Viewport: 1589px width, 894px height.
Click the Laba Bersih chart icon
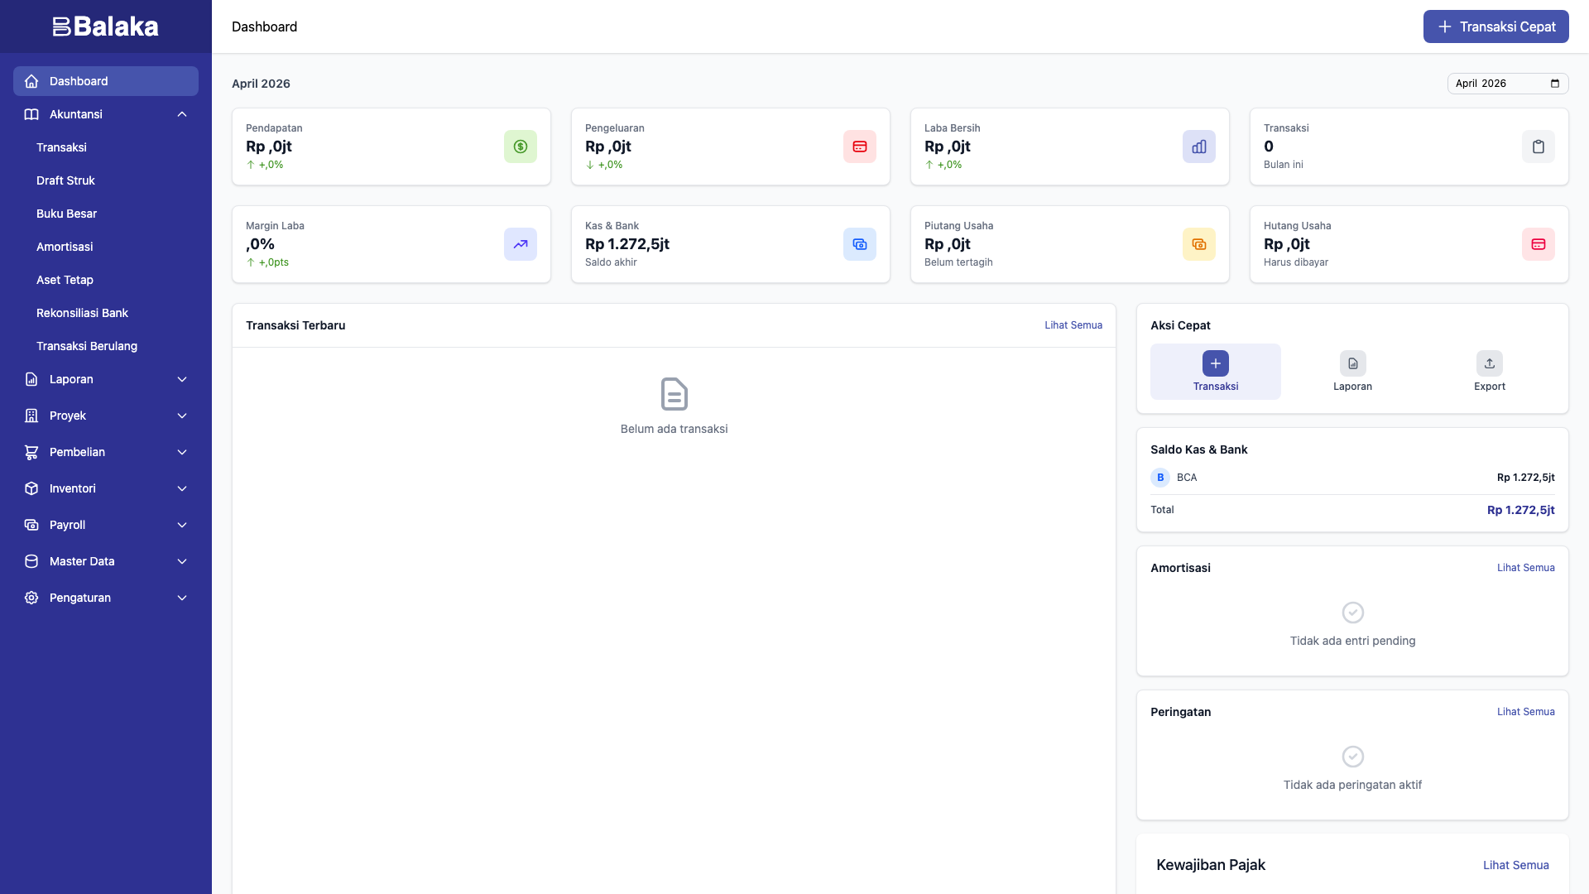pyautogui.click(x=1198, y=147)
